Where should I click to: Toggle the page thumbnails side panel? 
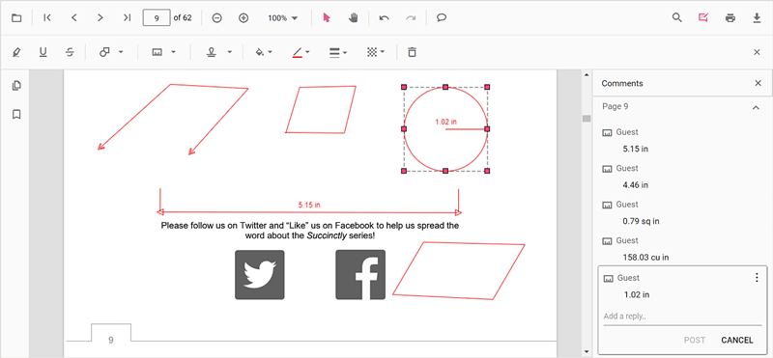(x=16, y=86)
